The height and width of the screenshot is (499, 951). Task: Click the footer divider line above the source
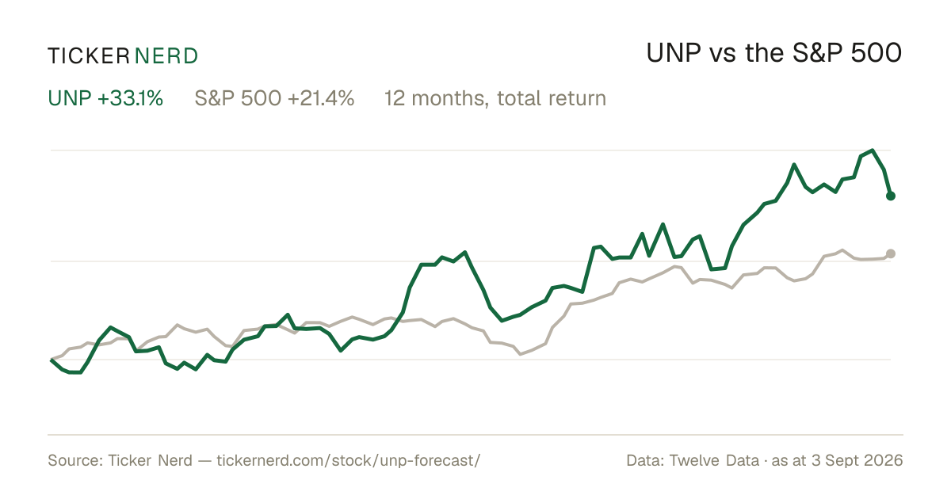click(x=475, y=435)
